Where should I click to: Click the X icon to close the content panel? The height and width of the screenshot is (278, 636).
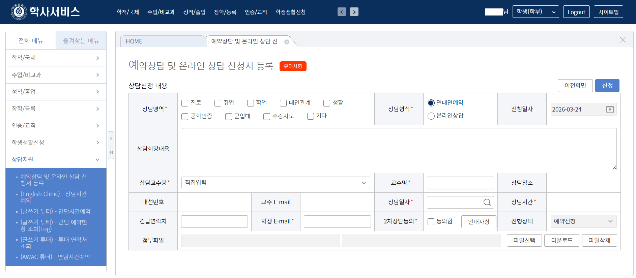623,40
